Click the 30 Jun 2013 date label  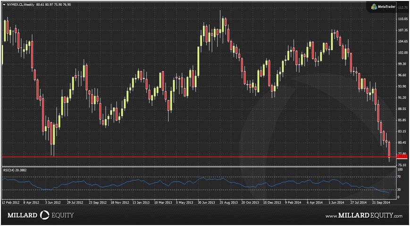[x=207, y=202]
